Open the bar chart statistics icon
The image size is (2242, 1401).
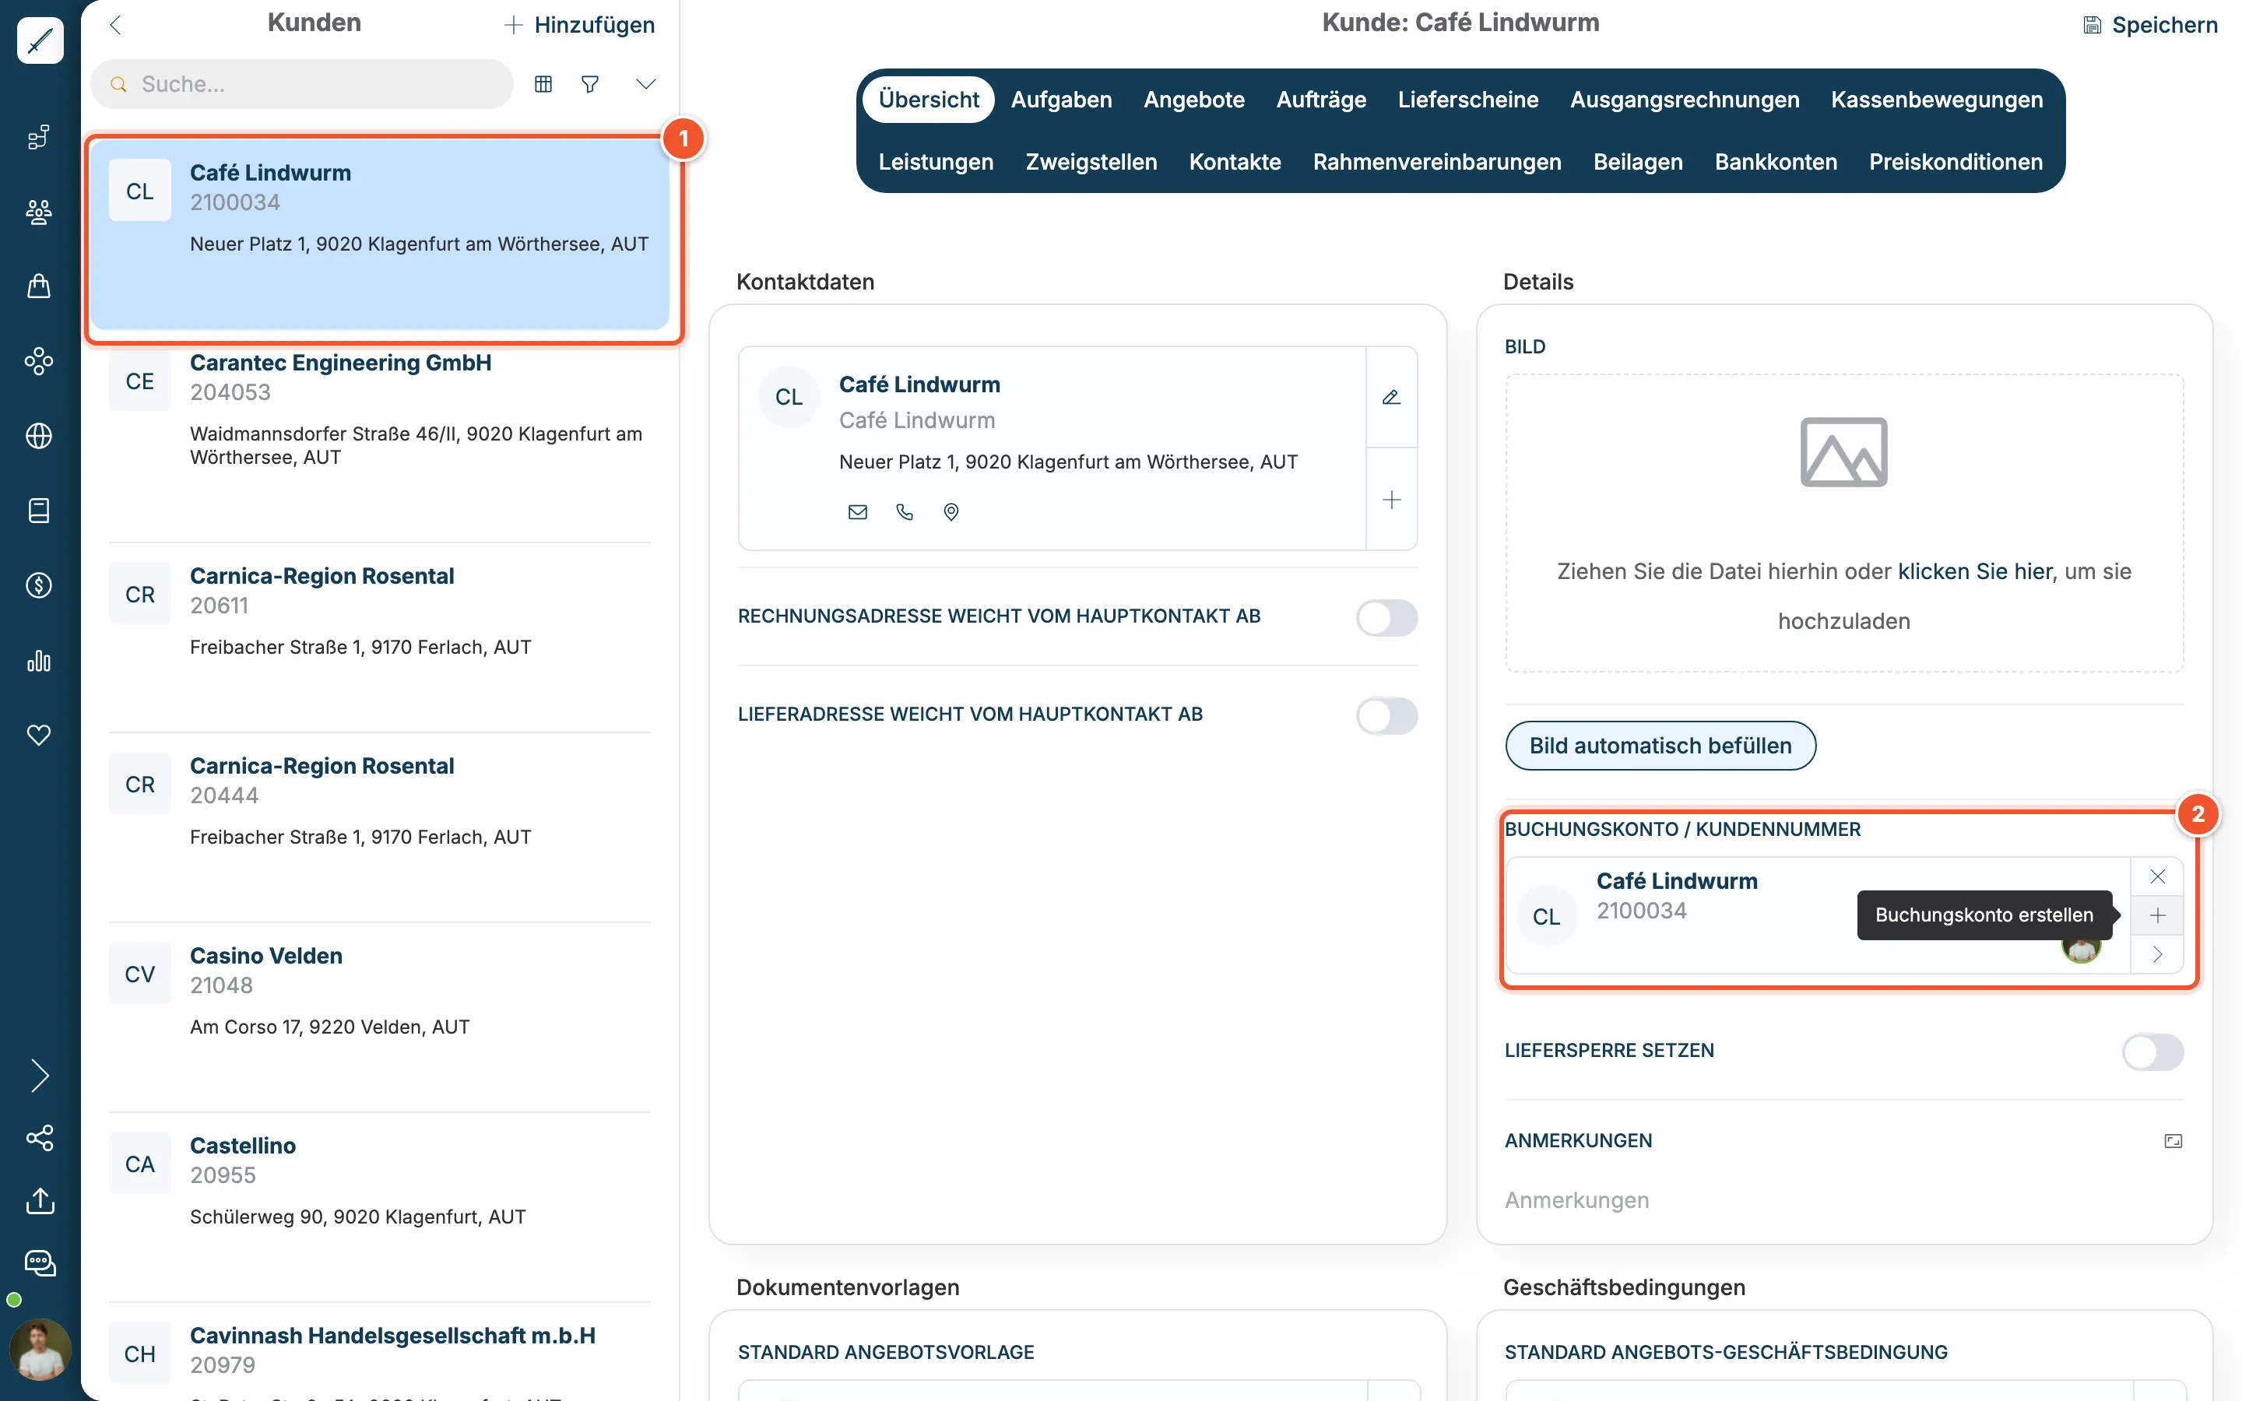point(39,661)
